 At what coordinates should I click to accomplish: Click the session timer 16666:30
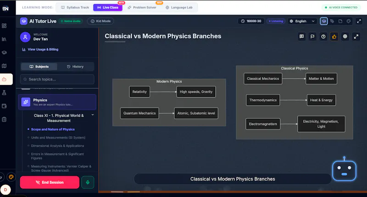click(x=251, y=21)
